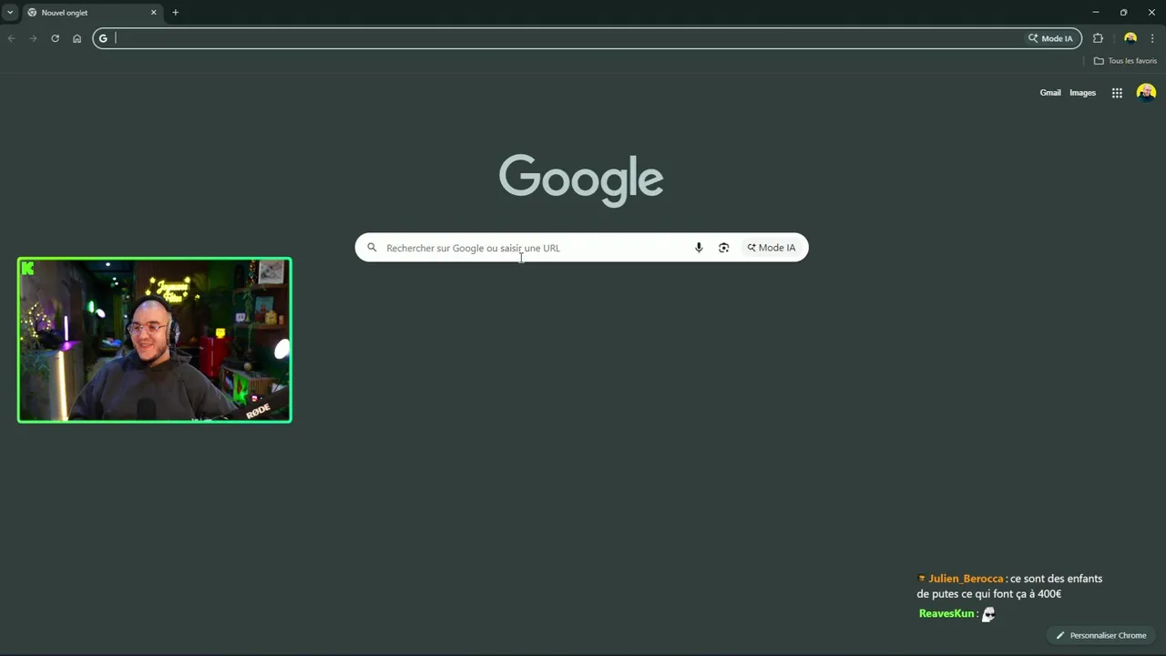1166x656 pixels.
Task: Click the magnifier icon in the search box
Action: (x=372, y=247)
